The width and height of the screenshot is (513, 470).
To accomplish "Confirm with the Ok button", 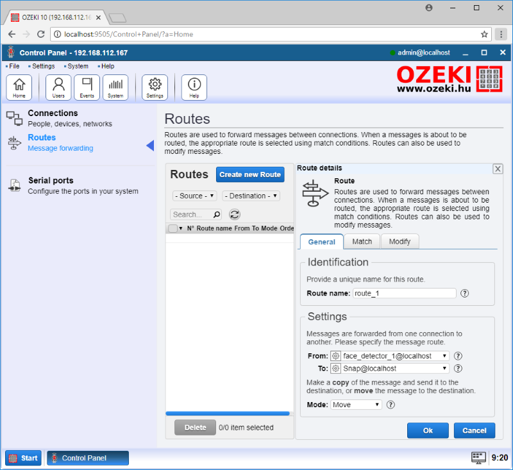I will click(x=428, y=430).
